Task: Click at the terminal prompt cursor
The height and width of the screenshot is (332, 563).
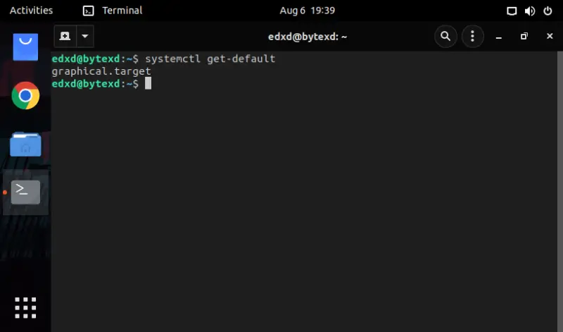Action: pyautogui.click(x=148, y=83)
